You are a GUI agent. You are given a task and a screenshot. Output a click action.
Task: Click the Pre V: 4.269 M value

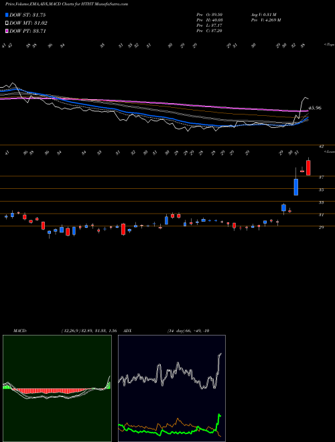pyautogui.click(x=265, y=20)
